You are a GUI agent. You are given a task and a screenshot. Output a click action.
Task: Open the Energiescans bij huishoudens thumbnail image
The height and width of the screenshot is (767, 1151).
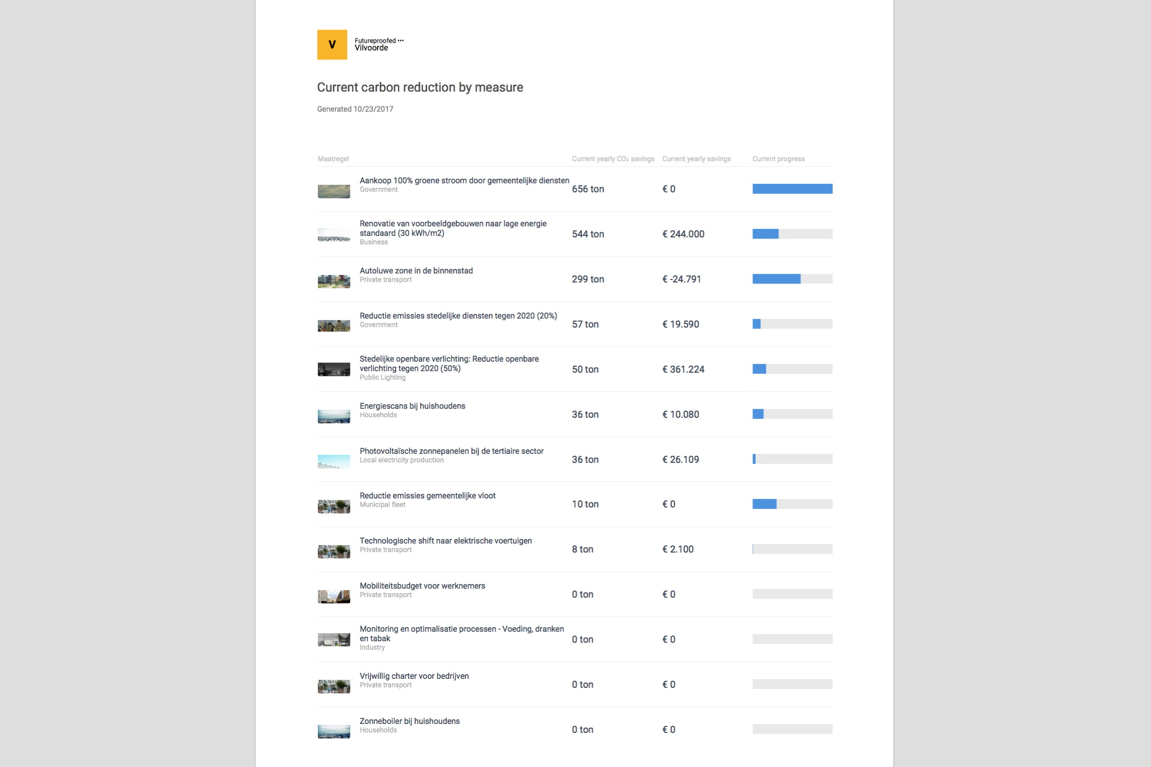point(334,416)
